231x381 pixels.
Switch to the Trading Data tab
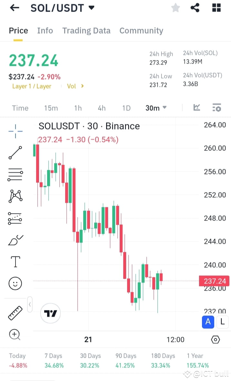[x=86, y=30]
